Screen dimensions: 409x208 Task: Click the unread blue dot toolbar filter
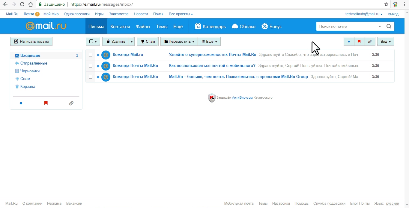(x=349, y=42)
